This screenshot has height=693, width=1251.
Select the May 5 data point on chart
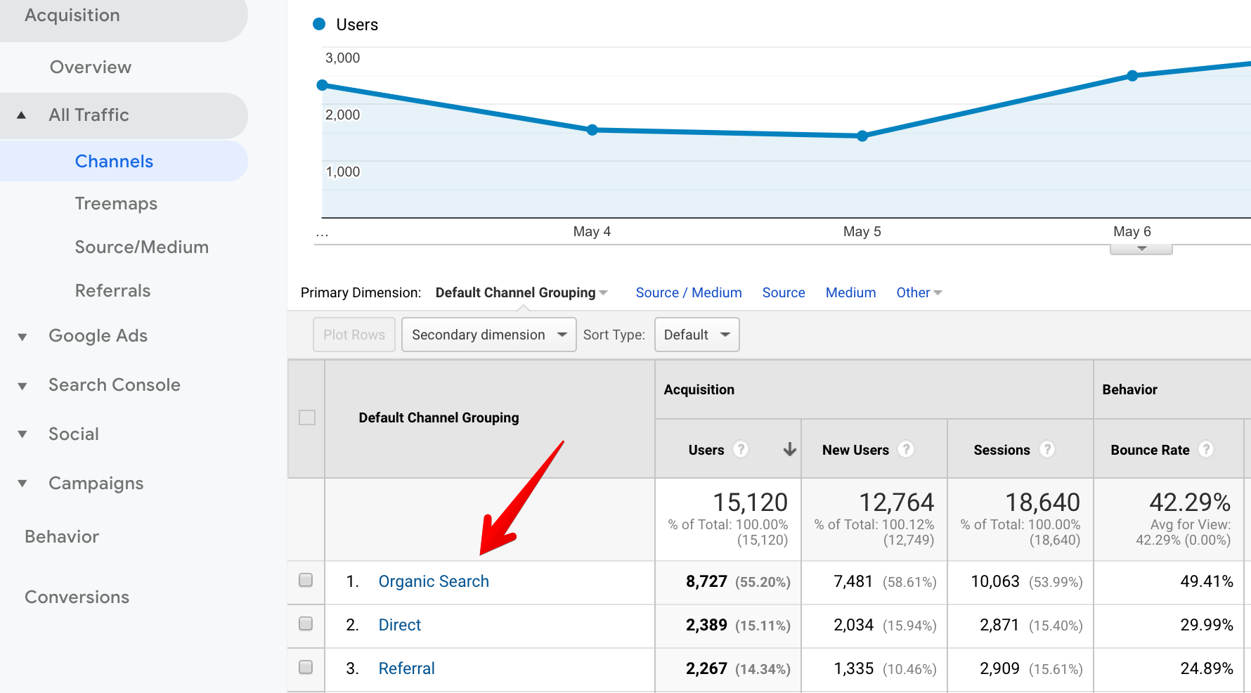(x=862, y=136)
